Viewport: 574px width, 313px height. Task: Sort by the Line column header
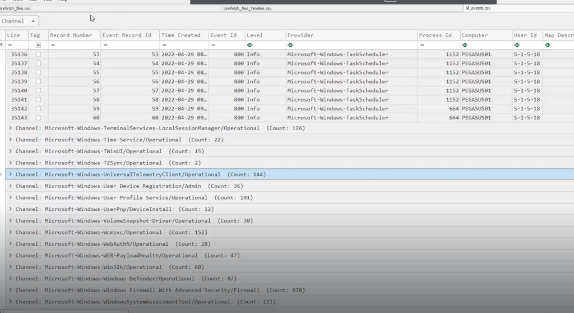(x=17, y=35)
